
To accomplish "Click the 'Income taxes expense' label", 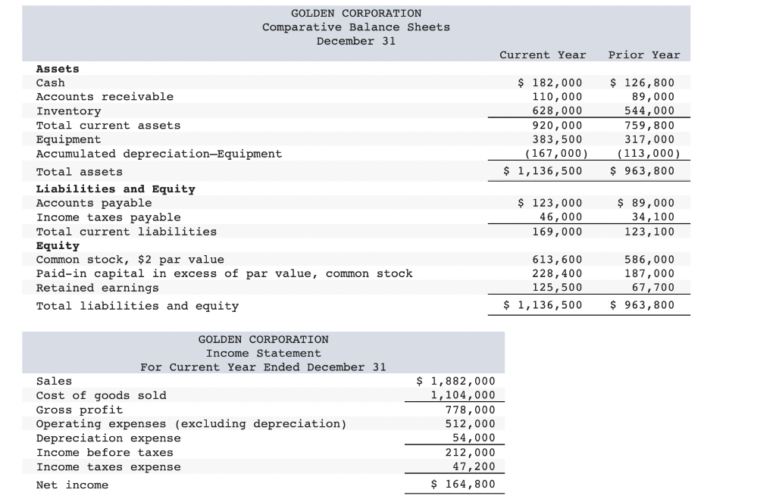I will 108,467.
